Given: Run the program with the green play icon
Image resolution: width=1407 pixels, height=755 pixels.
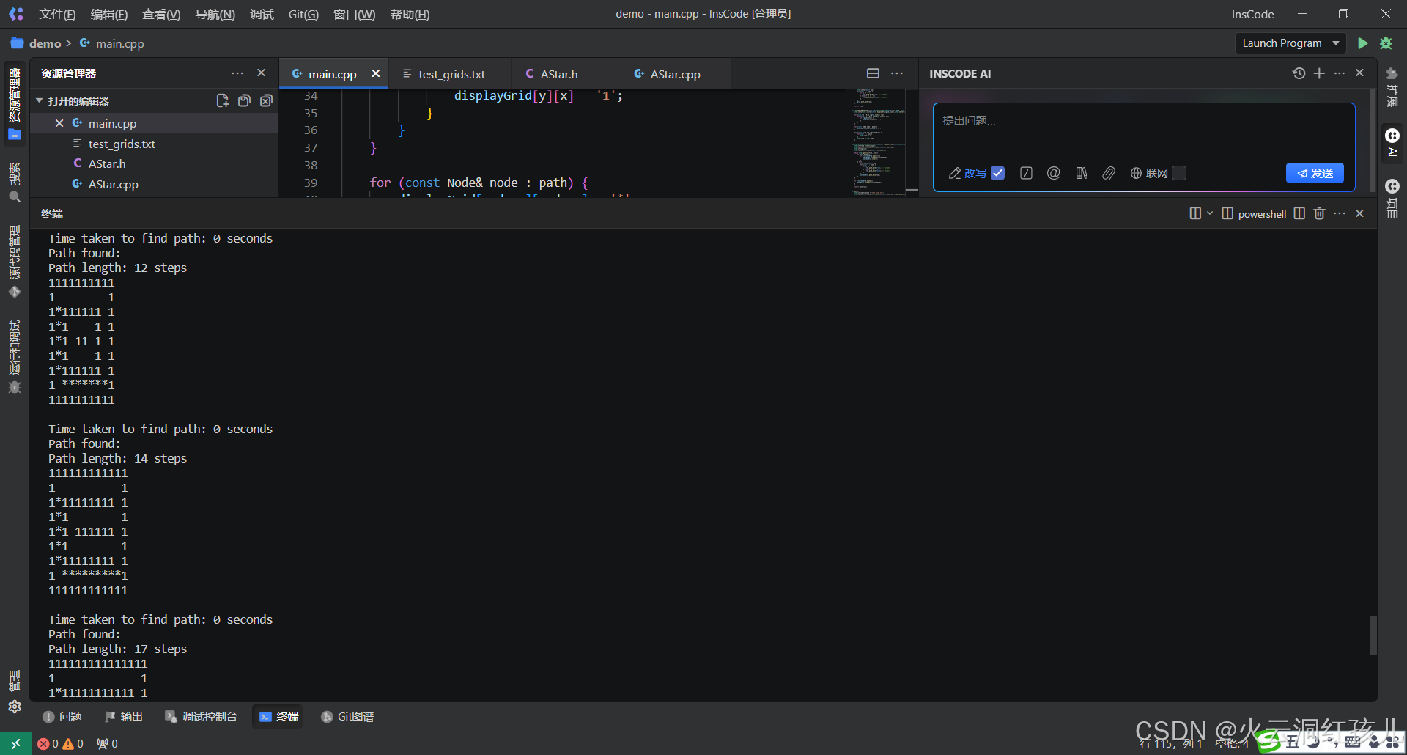Looking at the screenshot, I should (1362, 43).
